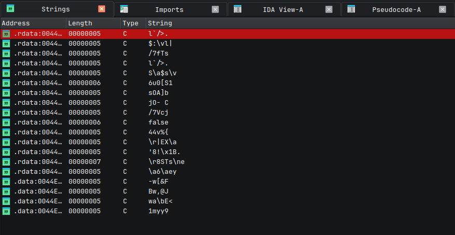Select the string 'sOA]b'

coord(158,93)
